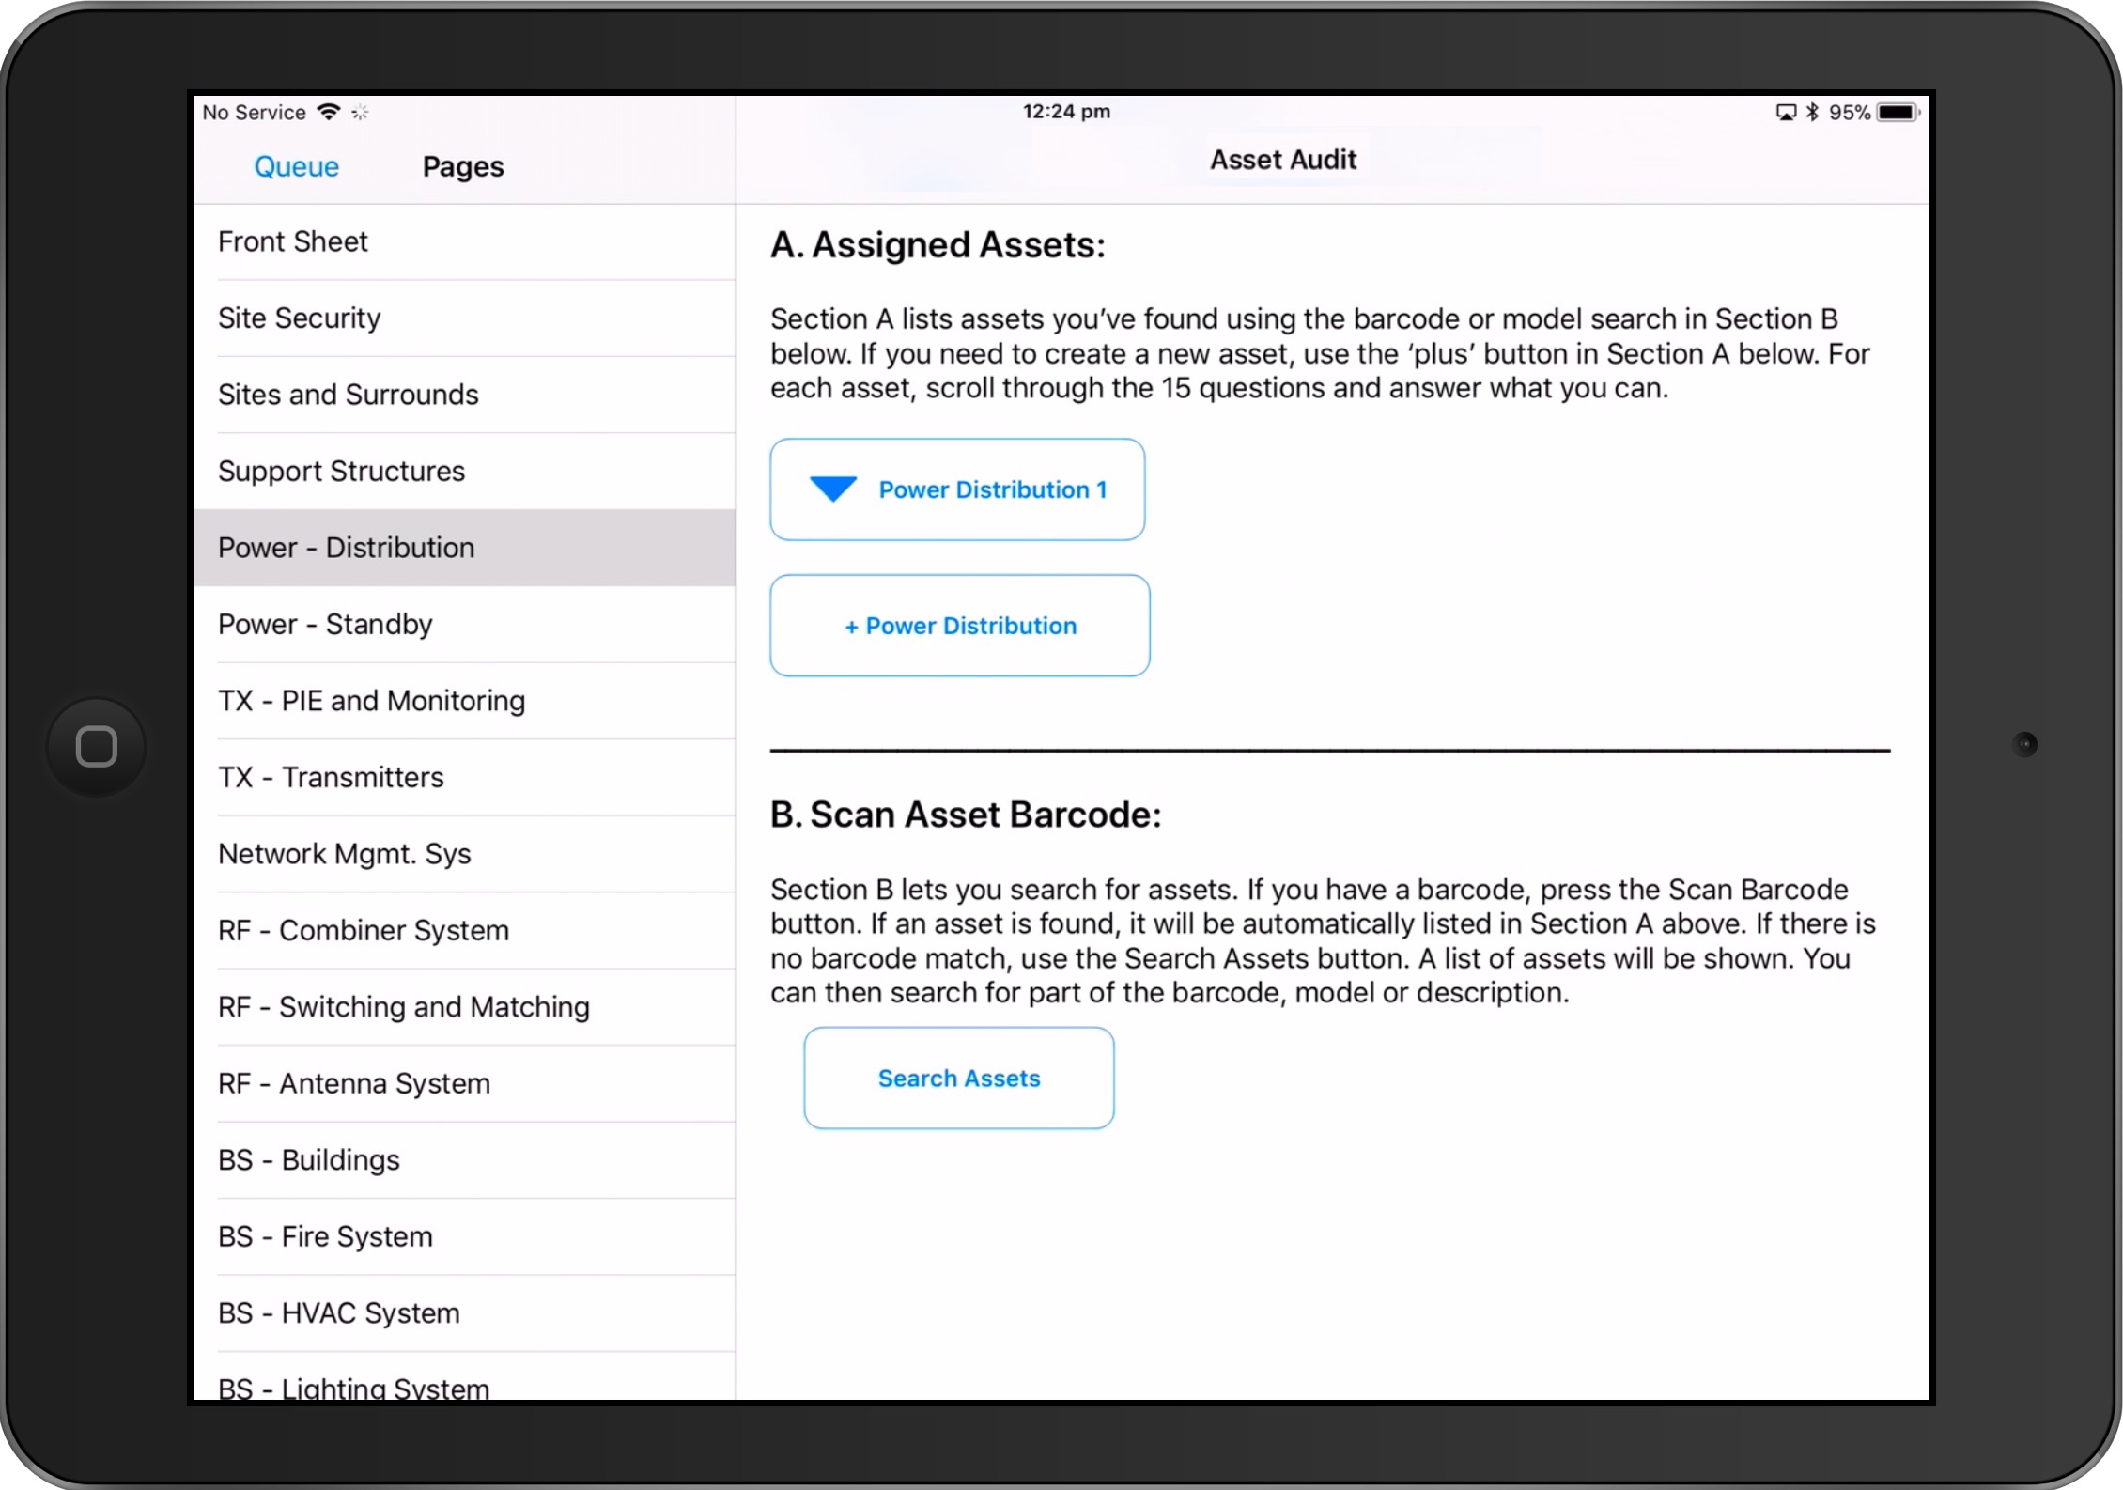Select Support Structures page

tap(464, 471)
